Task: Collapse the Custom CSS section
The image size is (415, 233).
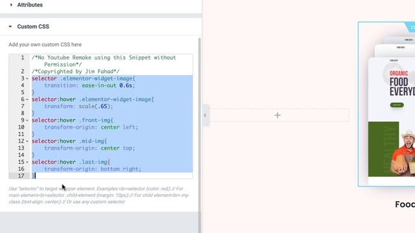Action: click(x=10, y=27)
